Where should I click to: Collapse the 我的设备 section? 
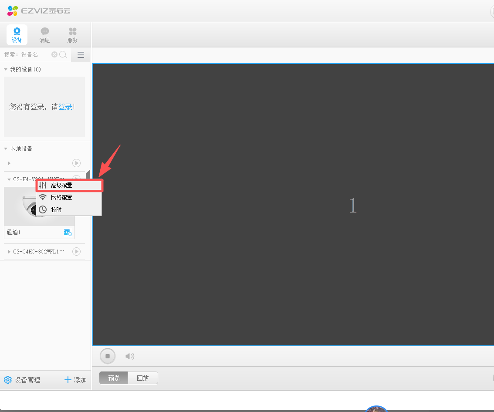click(6, 70)
